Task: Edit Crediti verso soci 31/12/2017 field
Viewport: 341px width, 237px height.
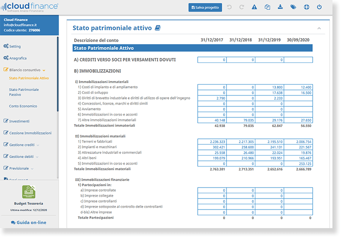Action: 212,60
